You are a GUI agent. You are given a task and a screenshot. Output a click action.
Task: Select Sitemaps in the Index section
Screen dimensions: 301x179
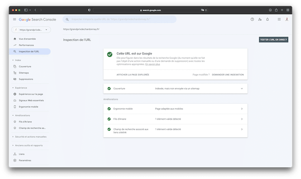(24, 73)
